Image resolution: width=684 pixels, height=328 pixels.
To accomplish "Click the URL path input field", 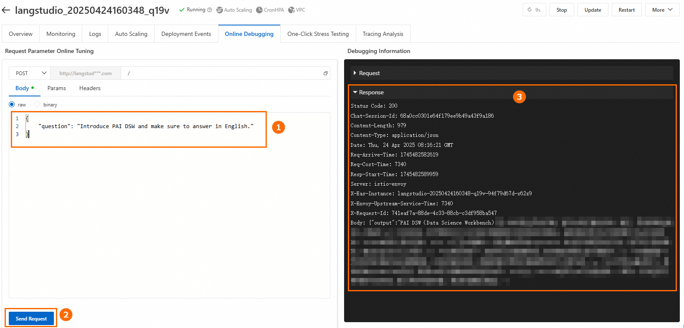I will click(x=221, y=73).
